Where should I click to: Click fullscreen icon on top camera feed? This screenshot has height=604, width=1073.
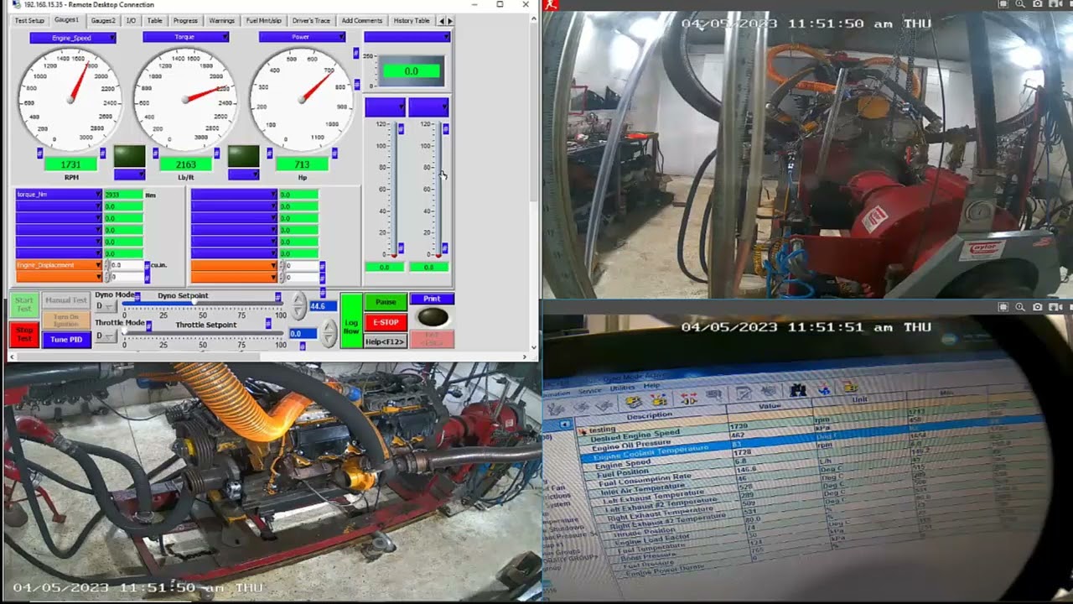[x=1004, y=4]
